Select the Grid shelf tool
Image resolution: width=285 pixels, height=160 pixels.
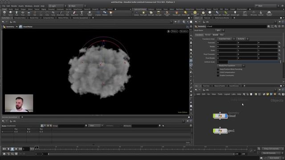point(28,13)
